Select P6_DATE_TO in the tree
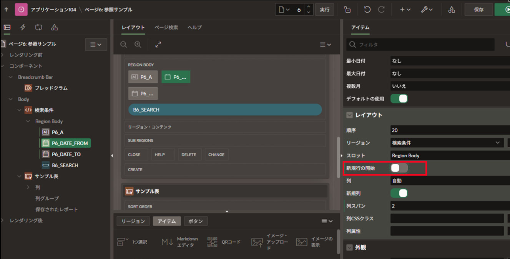Screen dimensions: 510x259 (x=66, y=154)
